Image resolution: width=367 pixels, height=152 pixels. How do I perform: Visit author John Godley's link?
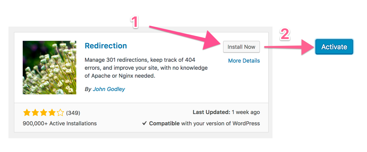(109, 89)
